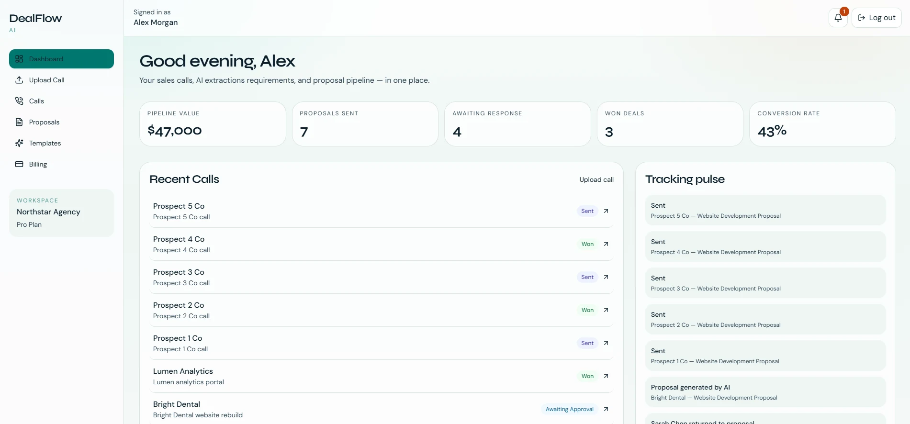Viewport: 910px width, 424px height.
Task: Open the Upload Call sidebar item
Action: click(61, 80)
